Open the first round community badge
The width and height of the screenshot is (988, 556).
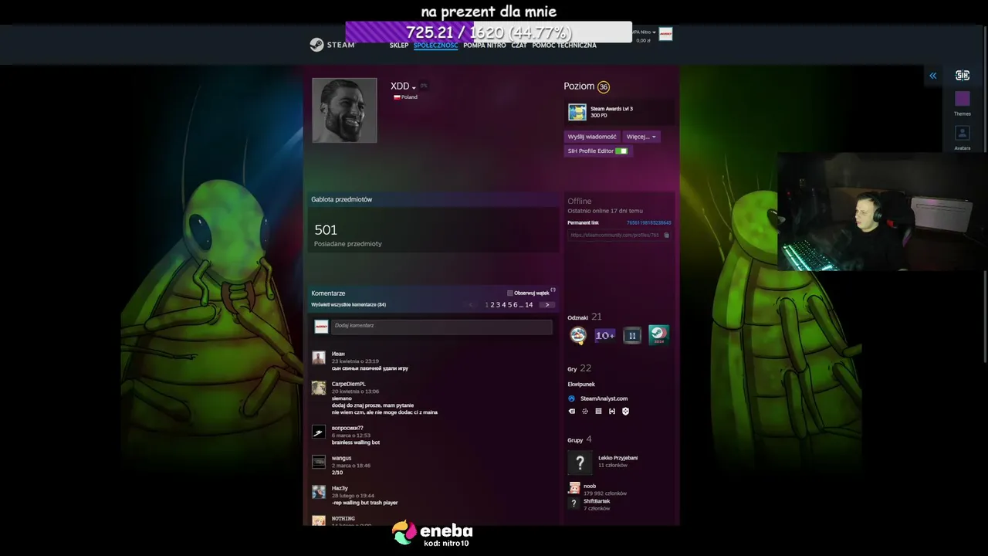click(x=578, y=335)
